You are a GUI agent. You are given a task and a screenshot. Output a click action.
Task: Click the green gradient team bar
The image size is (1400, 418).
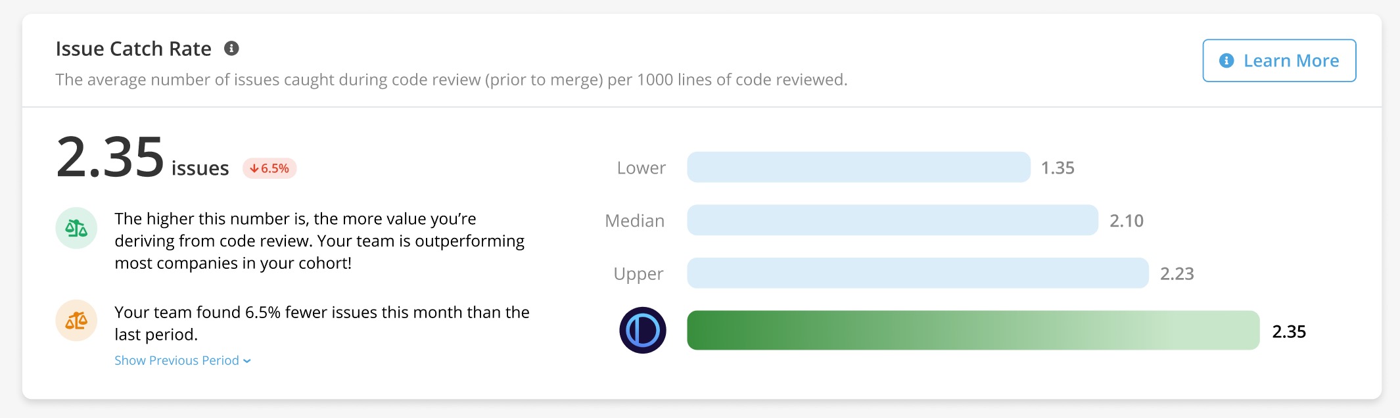(x=973, y=330)
